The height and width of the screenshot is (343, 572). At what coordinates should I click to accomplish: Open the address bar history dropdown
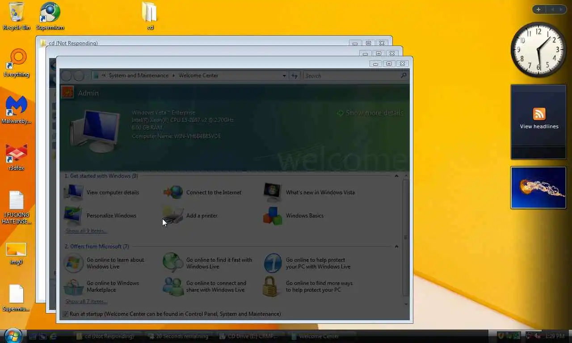(284, 75)
